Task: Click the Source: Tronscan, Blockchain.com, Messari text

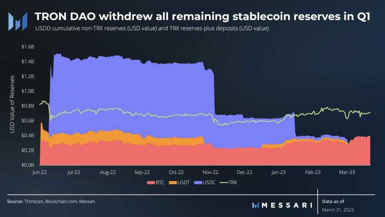Action: (51, 201)
